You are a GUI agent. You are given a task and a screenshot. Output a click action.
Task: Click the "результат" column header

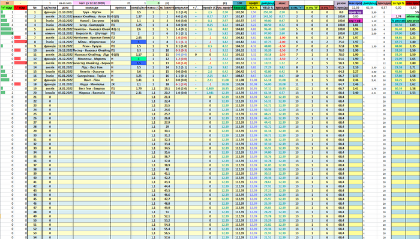tap(181, 8)
